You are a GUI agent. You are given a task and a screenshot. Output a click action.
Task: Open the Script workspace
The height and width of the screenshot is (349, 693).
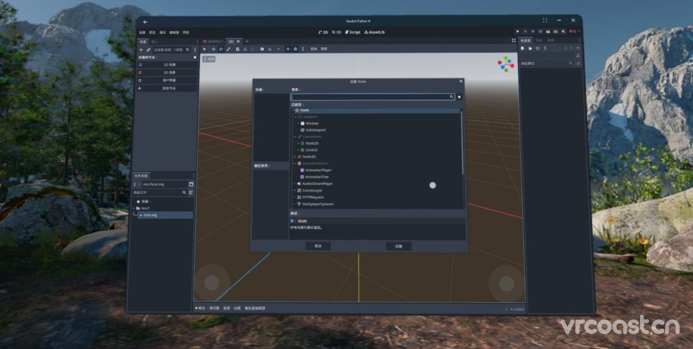tap(353, 32)
